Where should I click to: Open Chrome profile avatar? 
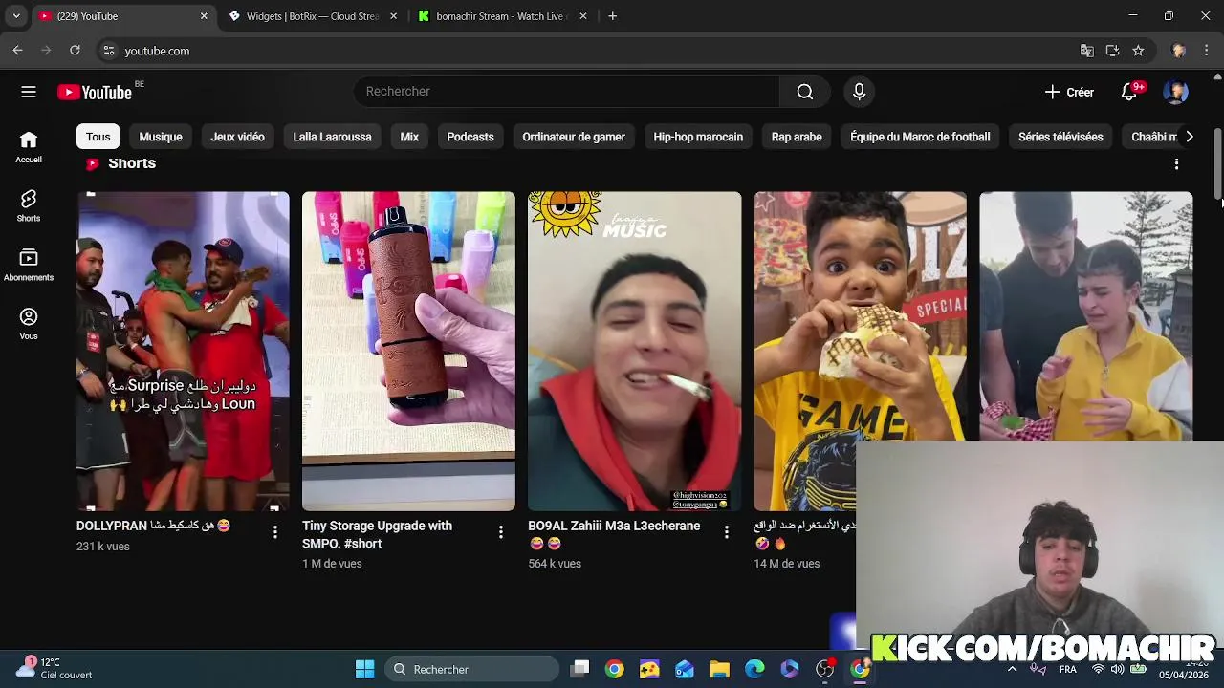(1178, 51)
